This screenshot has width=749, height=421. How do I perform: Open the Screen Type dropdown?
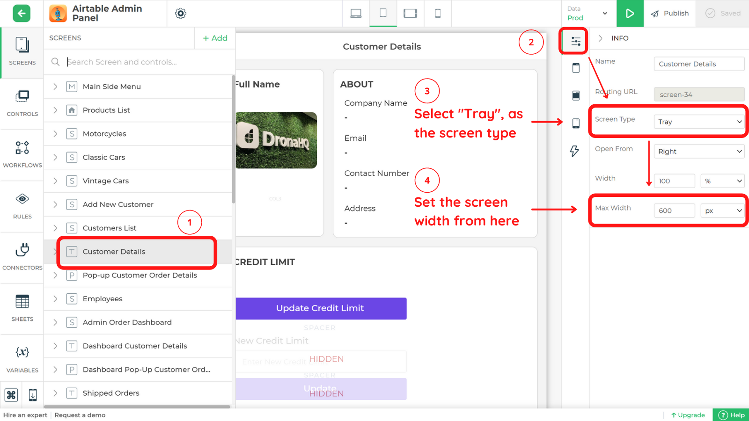pyautogui.click(x=698, y=122)
